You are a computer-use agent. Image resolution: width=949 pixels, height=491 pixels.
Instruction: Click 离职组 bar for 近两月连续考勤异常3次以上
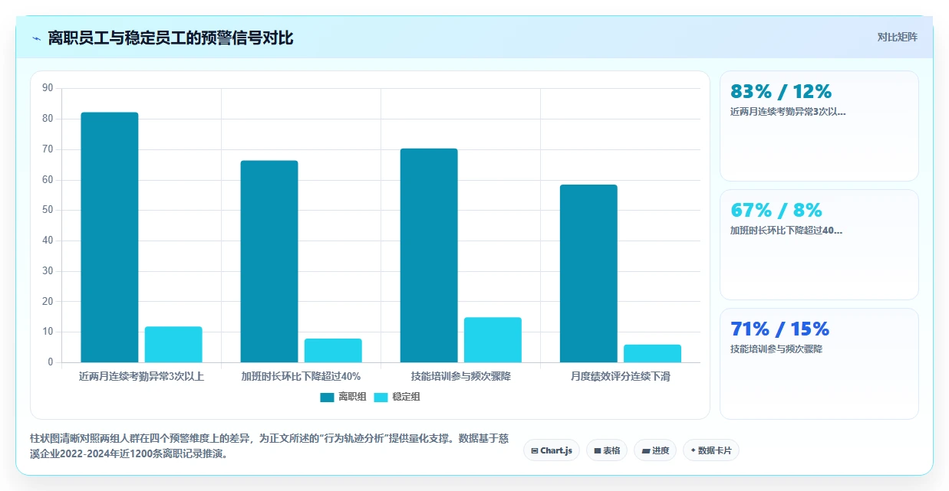[x=110, y=237]
